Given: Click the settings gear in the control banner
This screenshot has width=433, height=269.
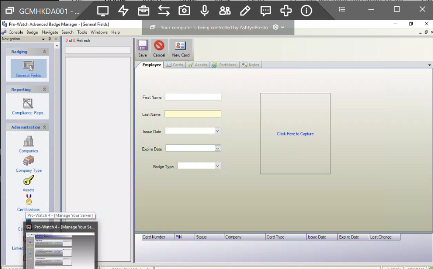Looking at the screenshot, I should 275,27.
